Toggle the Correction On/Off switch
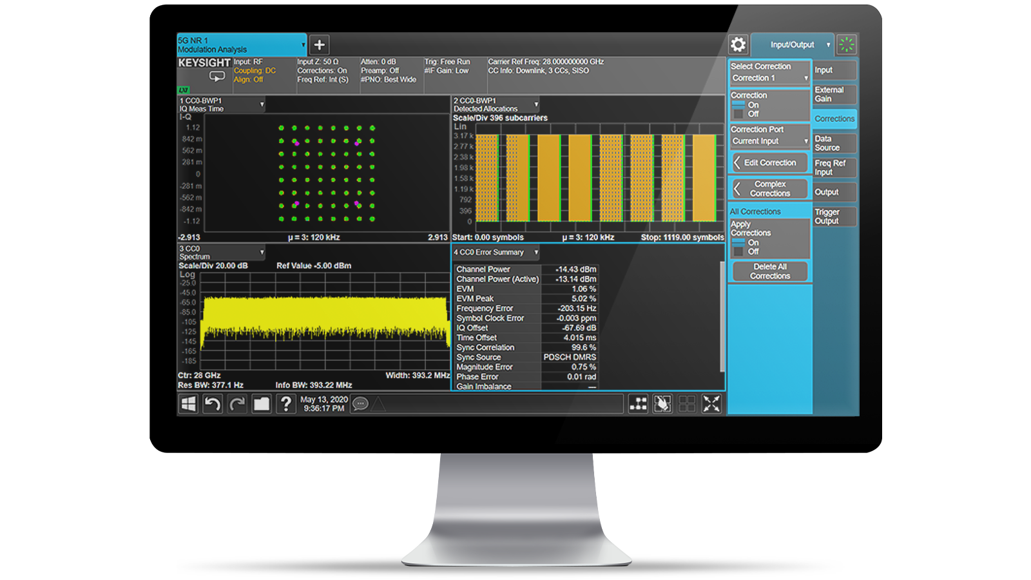This screenshot has width=1031, height=580. click(738, 110)
